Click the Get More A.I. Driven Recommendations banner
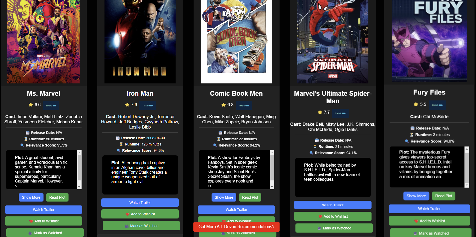476x237 pixels. [x=236, y=227]
